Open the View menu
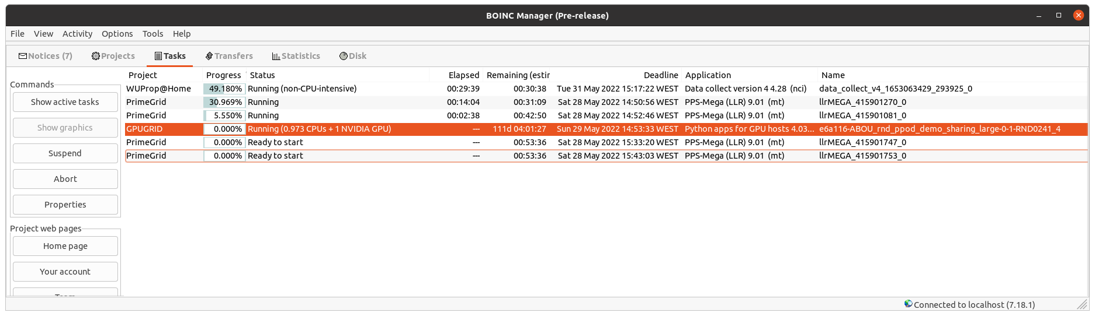 (x=43, y=34)
